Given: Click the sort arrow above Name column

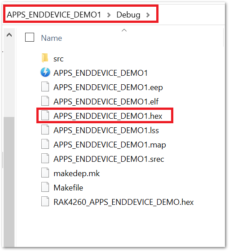Looking at the screenshot, I should [124, 30].
